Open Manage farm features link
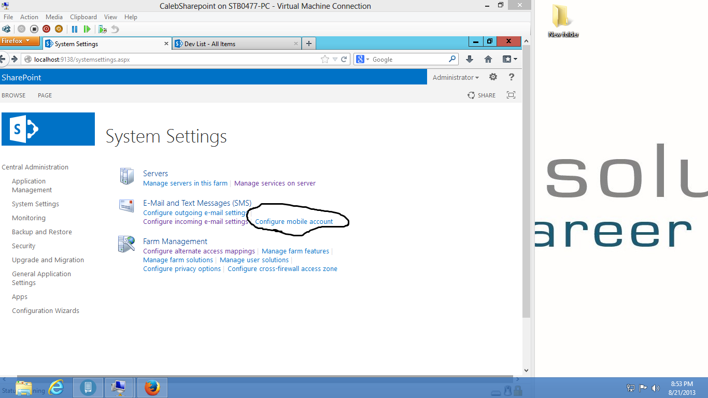 pos(295,251)
